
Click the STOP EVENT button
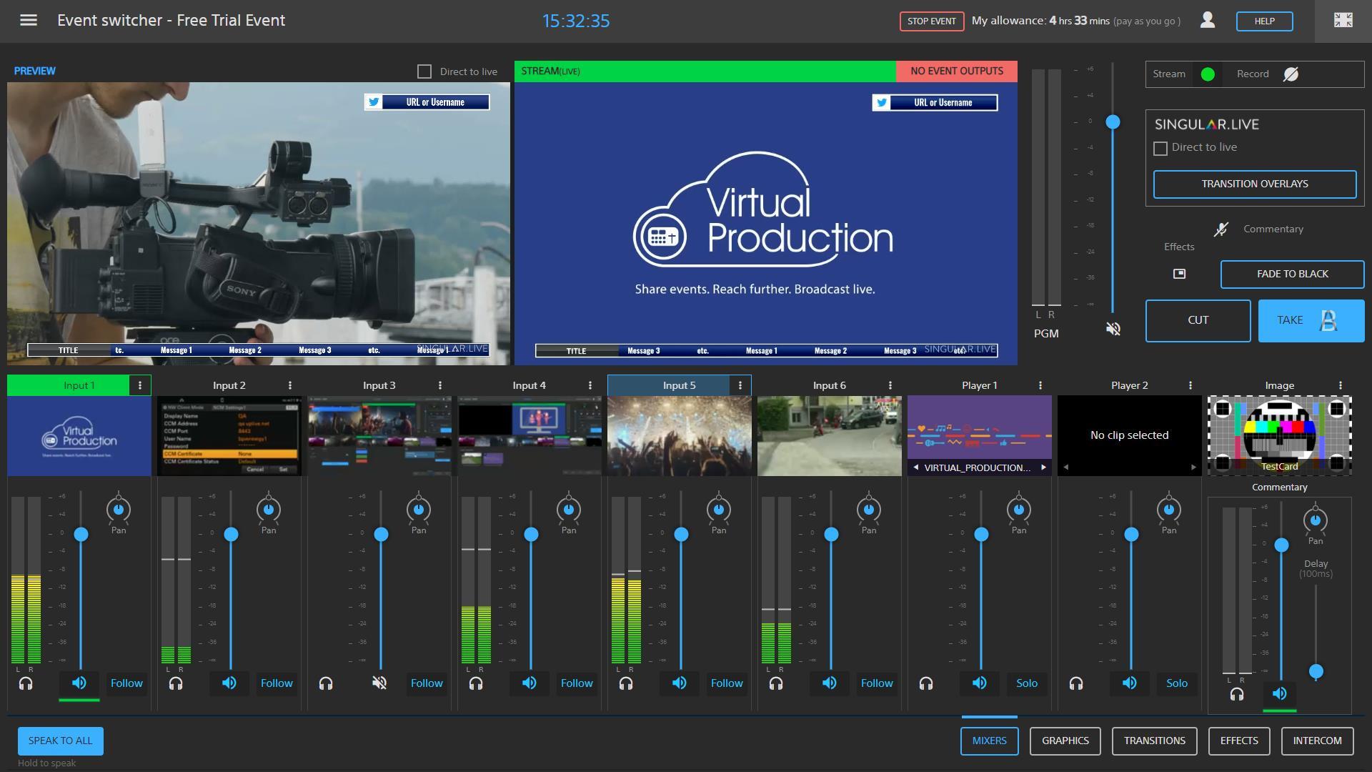pyautogui.click(x=931, y=21)
